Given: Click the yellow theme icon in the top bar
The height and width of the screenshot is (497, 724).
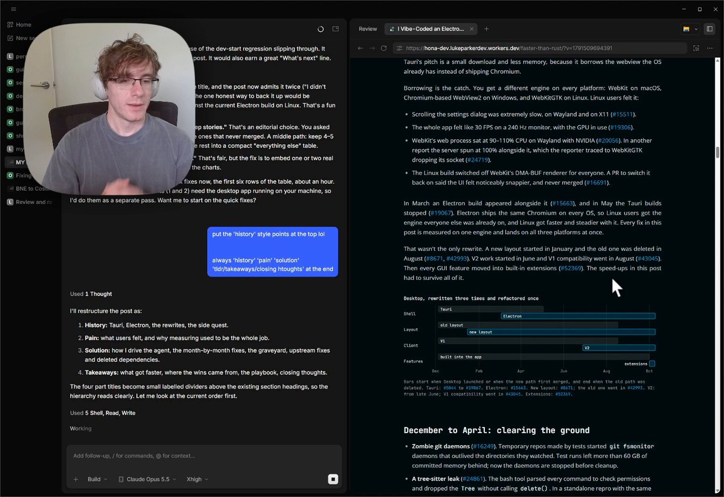Looking at the screenshot, I should pos(686,29).
